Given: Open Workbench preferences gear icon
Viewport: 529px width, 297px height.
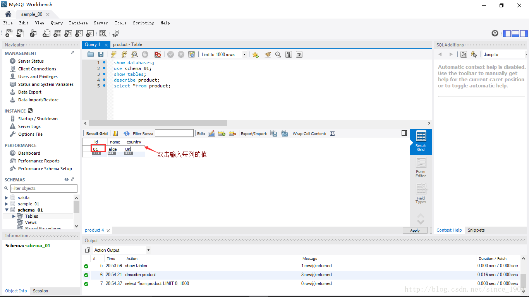Looking at the screenshot, I should point(495,33).
